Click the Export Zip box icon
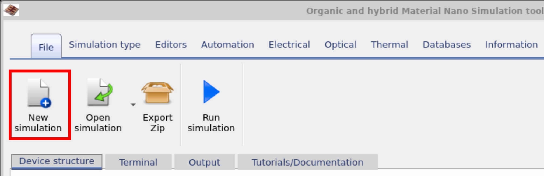 coord(157,93)
